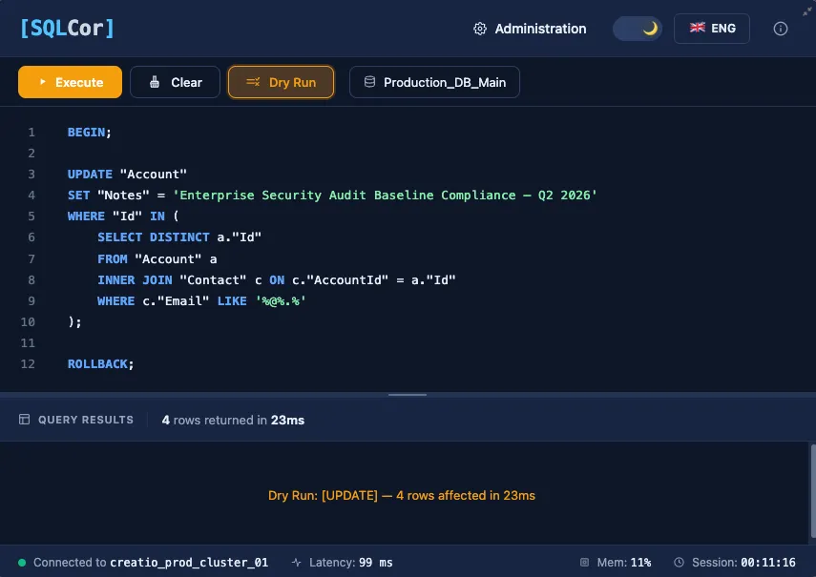Click the Dry Run list icon
This screenshot has height=577, width=816.
point(253,82)
